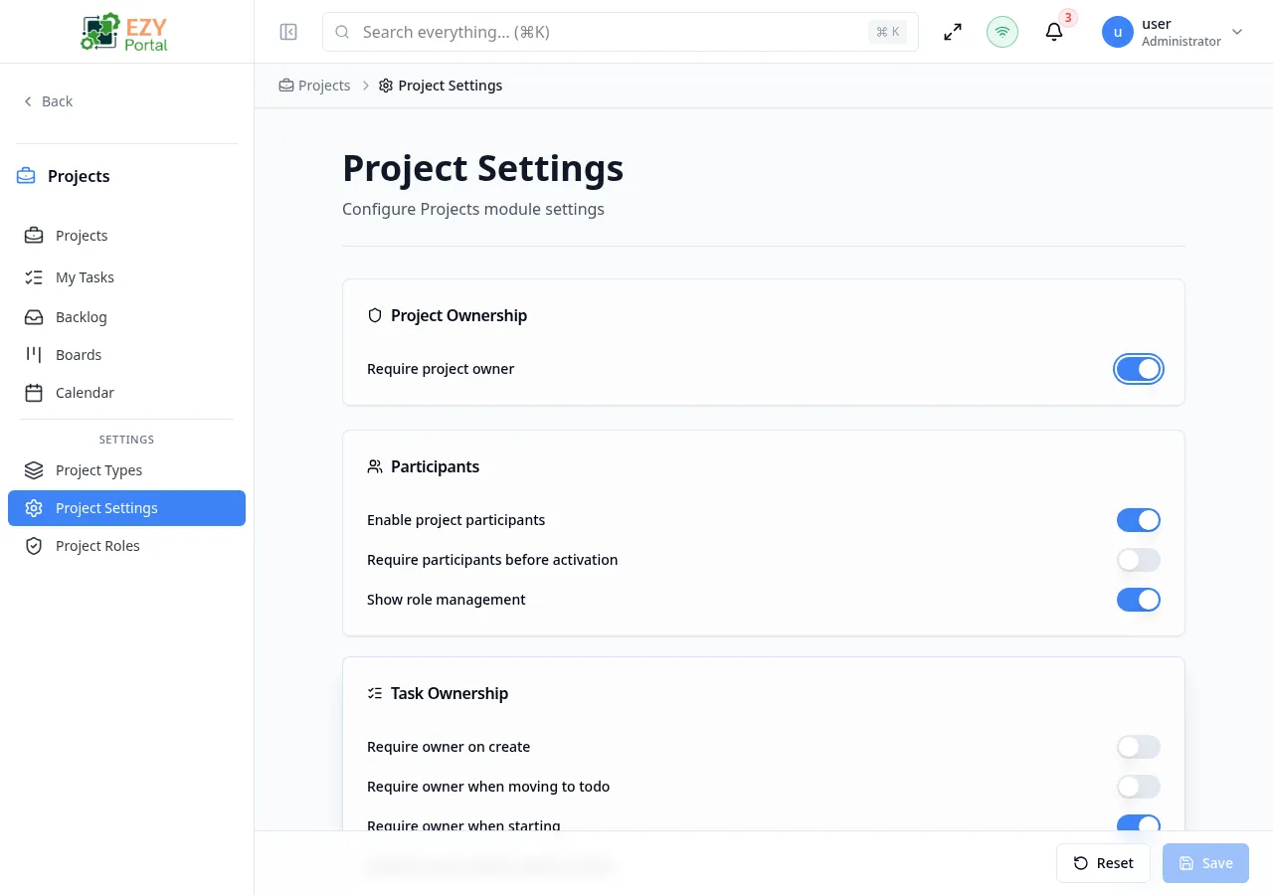
Task: Click the gear icon in breadcrumb
Action: point(386,86)
